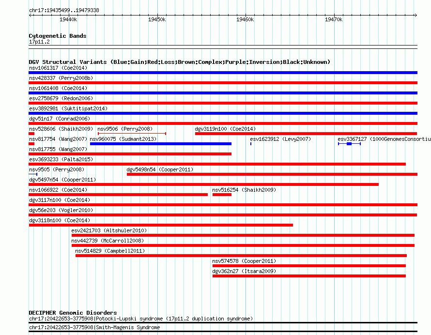Select nsv442739 (McCarroll2008) label
The height and width of the screenshot is (335, 431).
pyautogui.click(x=108, y=241)
